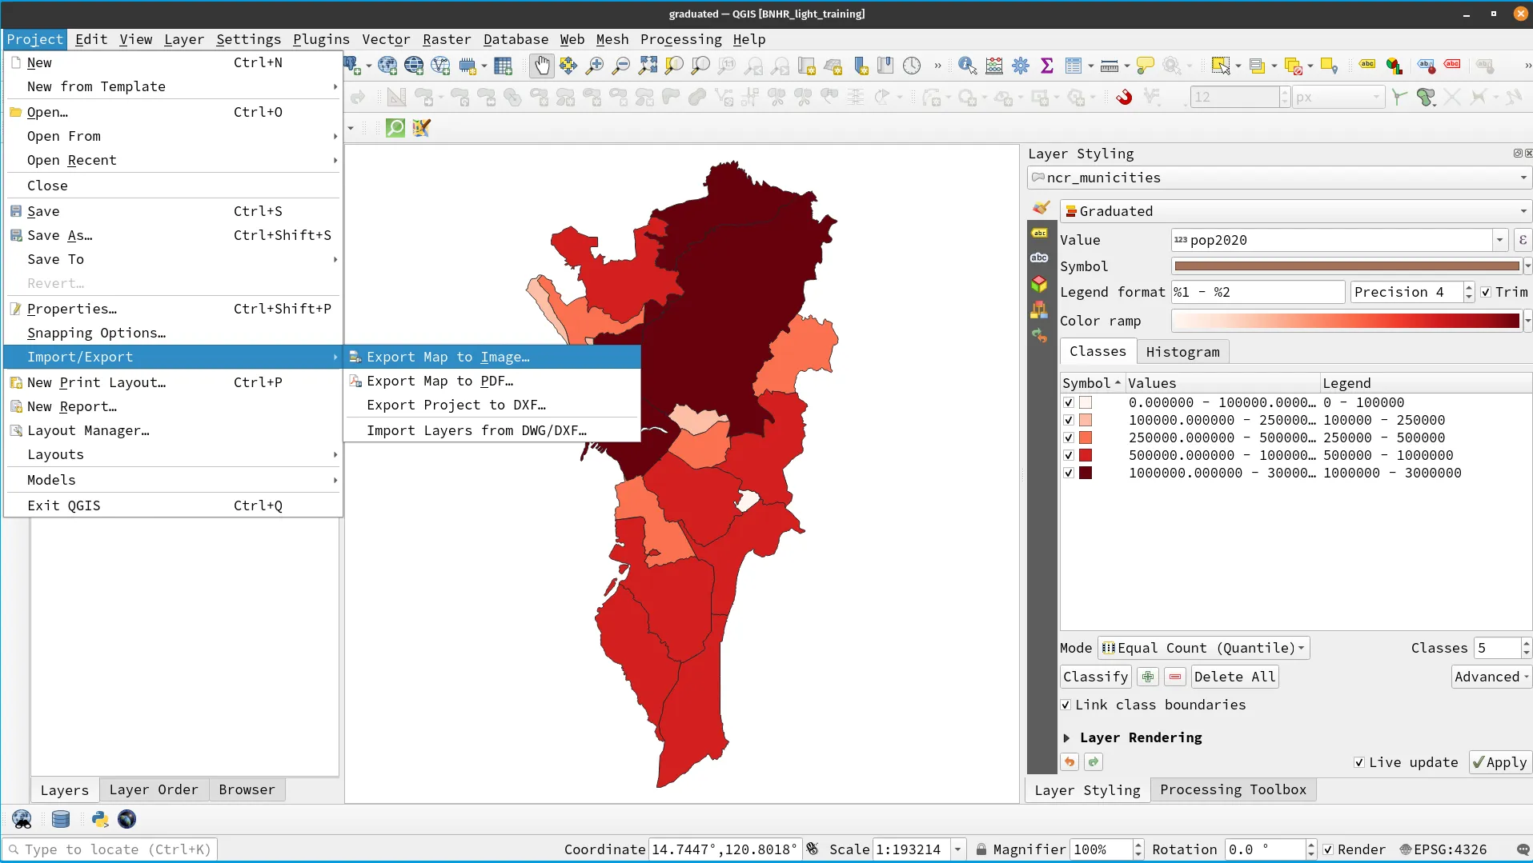Viewport: 1533px width, 863px height.
Task: Switch to the Labels panel in Layer Styling
Action: pos(1040,232)
